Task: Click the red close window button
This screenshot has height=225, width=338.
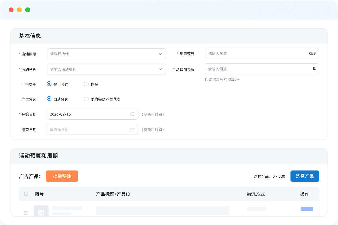Action: pos(11,10)
